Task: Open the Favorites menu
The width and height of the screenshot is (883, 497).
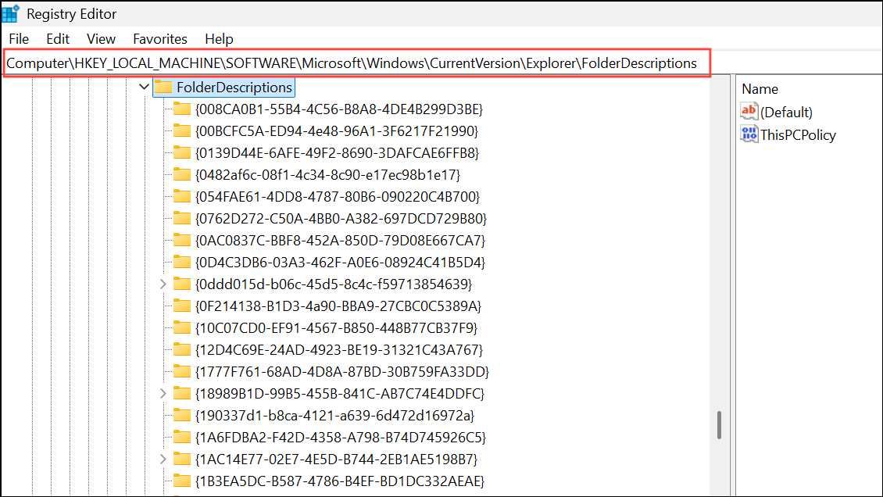Action: (159, 38)
